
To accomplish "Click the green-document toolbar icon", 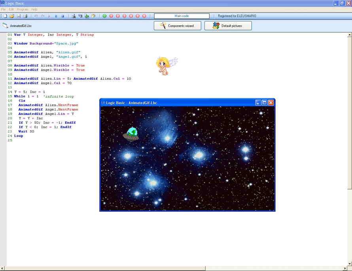I will click(87, 16).
